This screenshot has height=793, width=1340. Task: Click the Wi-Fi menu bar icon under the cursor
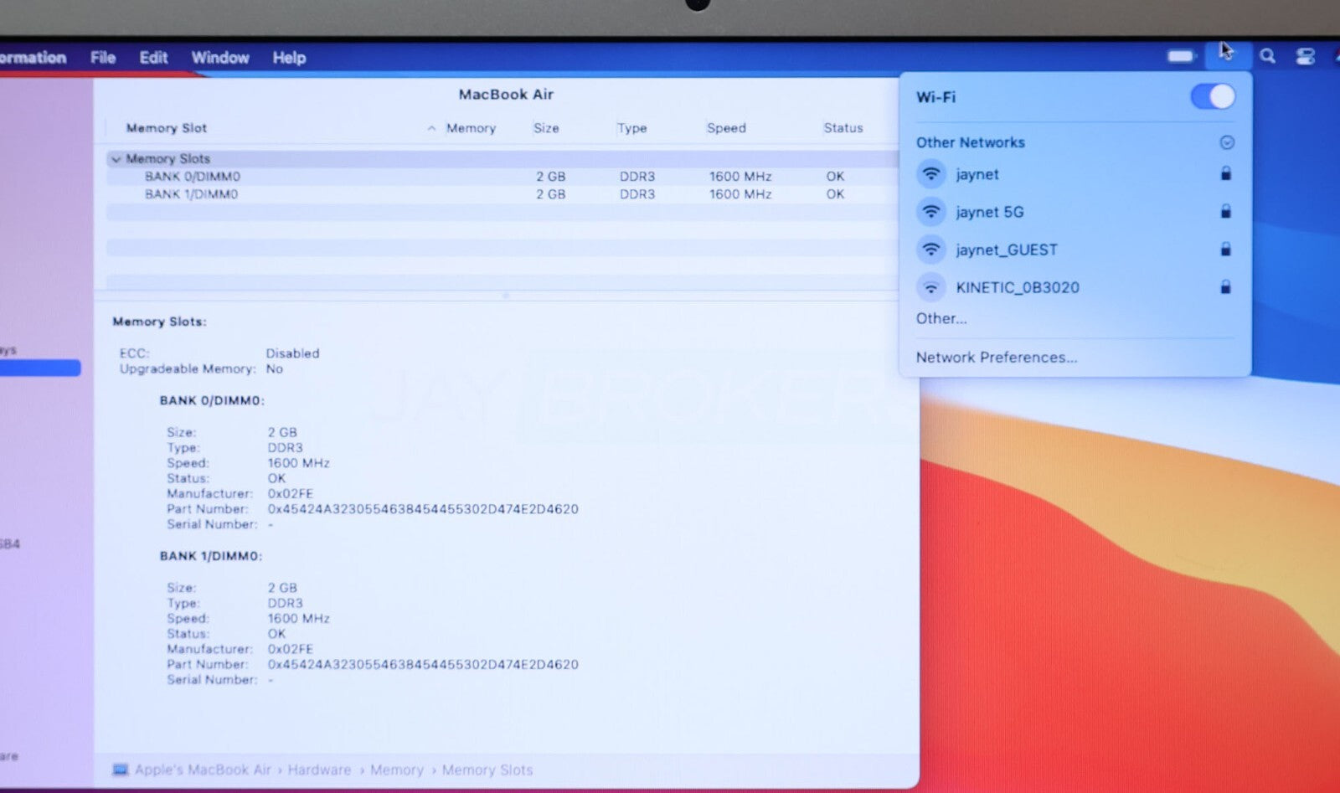pos(1227,55)
